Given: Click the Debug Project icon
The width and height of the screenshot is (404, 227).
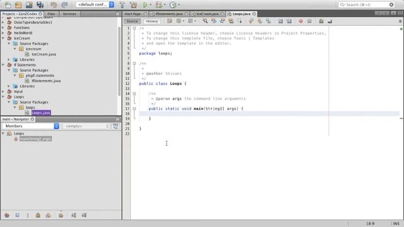Looking at the screenshot, I should coord(158,4).
